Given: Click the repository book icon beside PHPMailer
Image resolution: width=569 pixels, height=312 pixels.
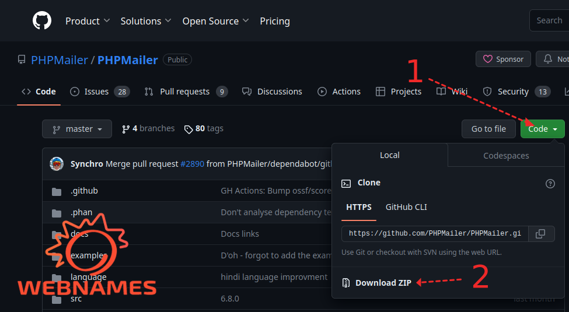Looking at the screenshot, I should pyautogui.click(x=22, y=60).
